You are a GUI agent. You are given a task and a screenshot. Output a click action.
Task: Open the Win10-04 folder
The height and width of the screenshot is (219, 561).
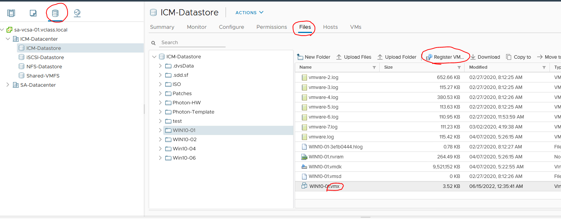coord(184,148)
